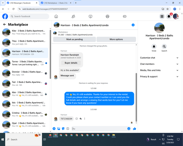Open Opal's 3 Beds conversation
The height and width of the screenshot is (146, 183).
coord(25,124)
